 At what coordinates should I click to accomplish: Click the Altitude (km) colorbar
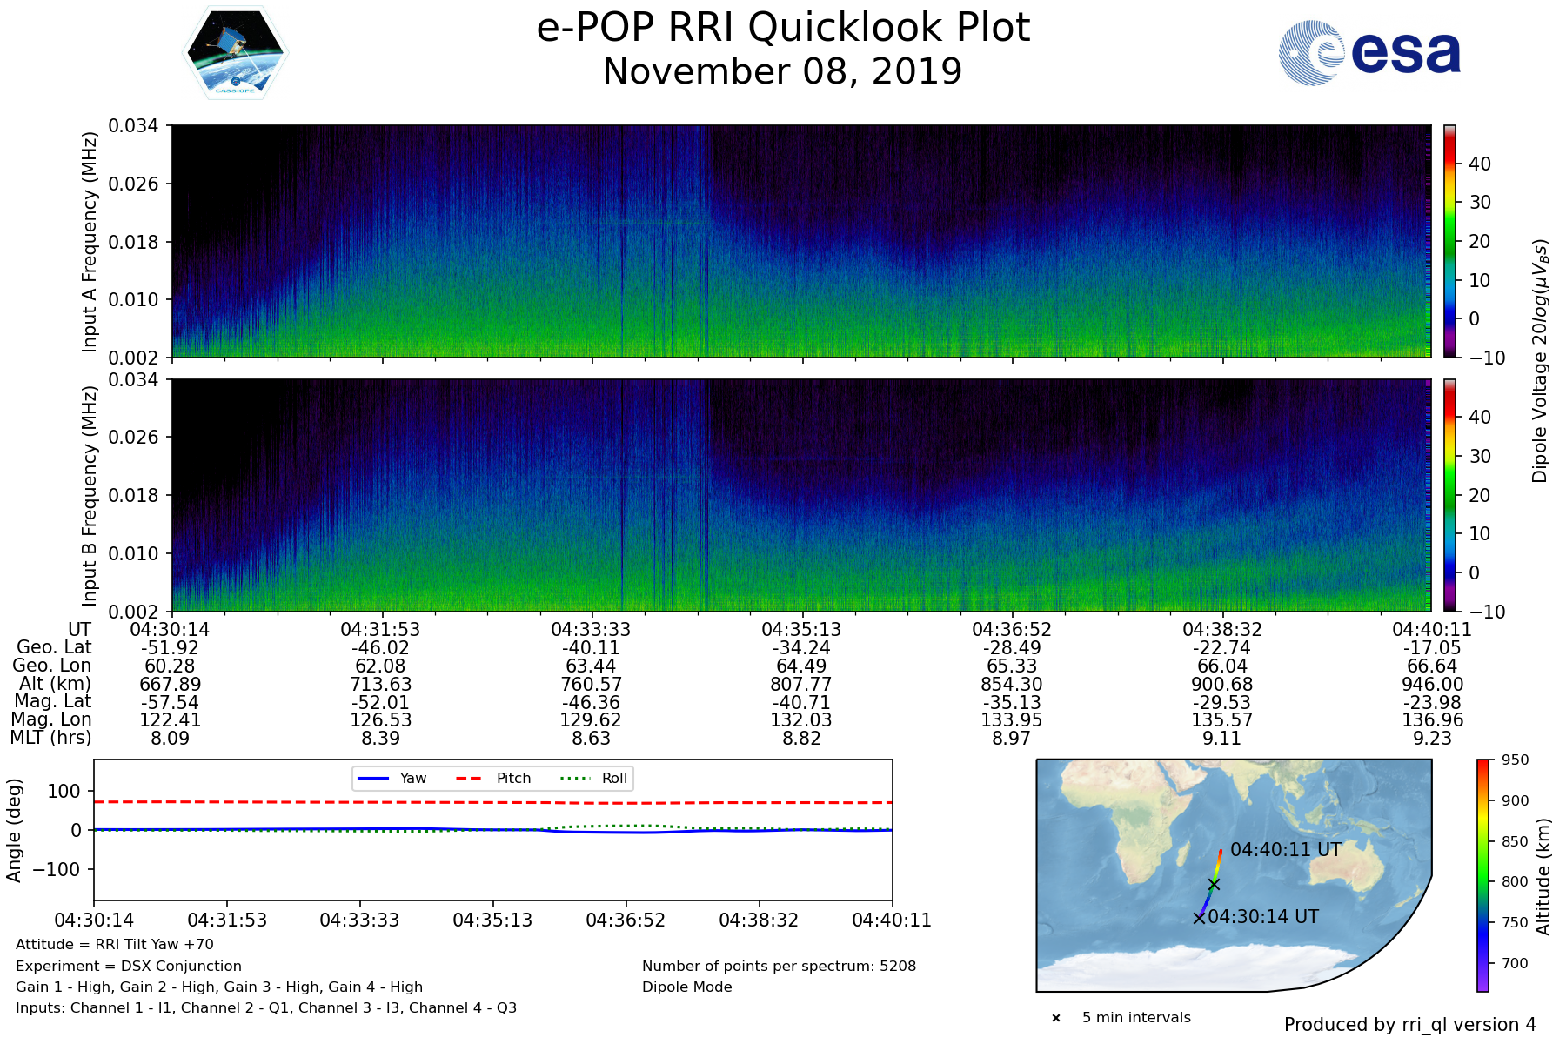point(1482,875)
